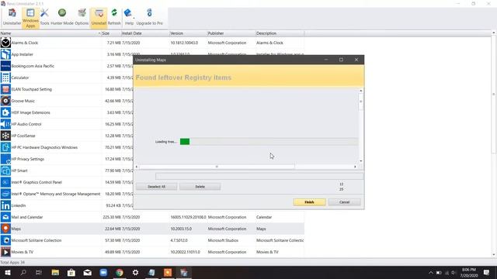
Task: Select the HP Smart app icon
Action: (x=5, y=170)
